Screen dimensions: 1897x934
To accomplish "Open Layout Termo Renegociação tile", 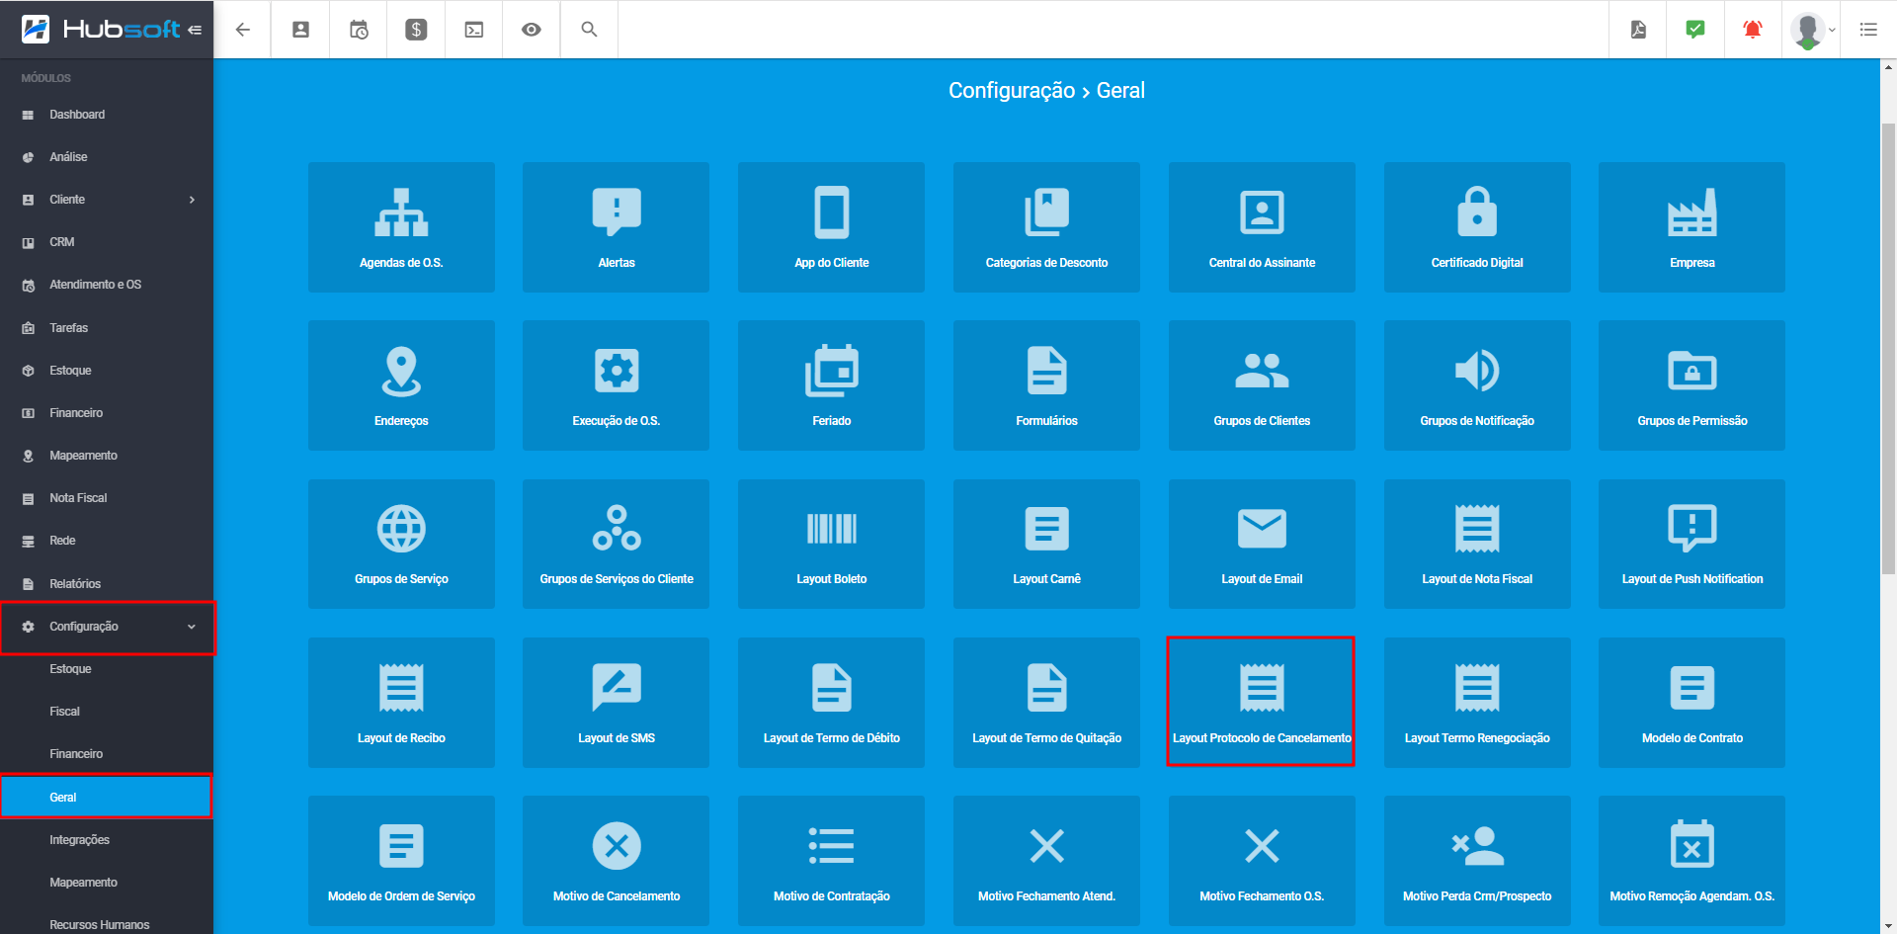I will (x=1477, y=703).
